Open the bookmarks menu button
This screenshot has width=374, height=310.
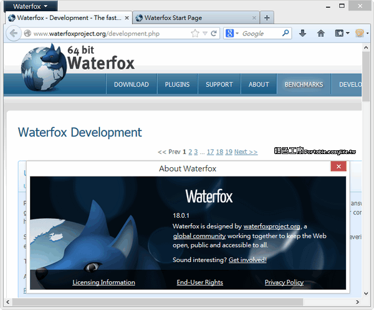(342, 33)
